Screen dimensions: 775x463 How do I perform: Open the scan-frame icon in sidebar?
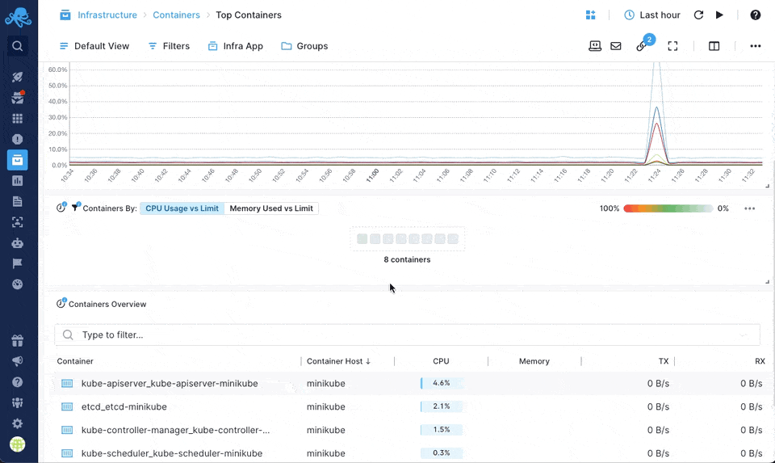[17, 222]
